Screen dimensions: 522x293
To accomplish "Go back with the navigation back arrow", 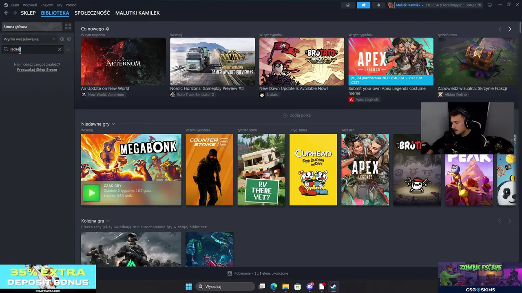I will [x=6, y=13].
